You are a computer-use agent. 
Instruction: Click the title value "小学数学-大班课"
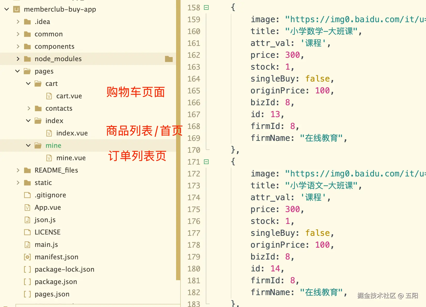click(x=321, y=31)
